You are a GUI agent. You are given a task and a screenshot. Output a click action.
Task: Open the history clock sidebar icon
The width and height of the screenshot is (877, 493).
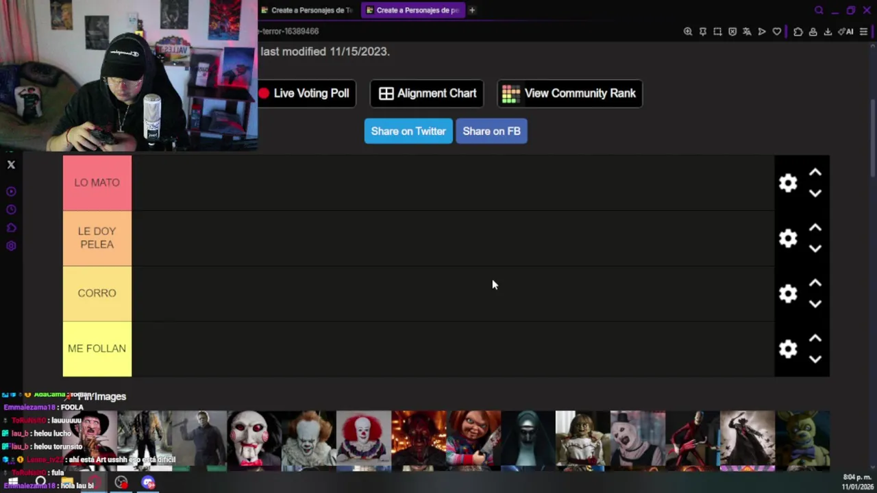(x=11, y=210)
